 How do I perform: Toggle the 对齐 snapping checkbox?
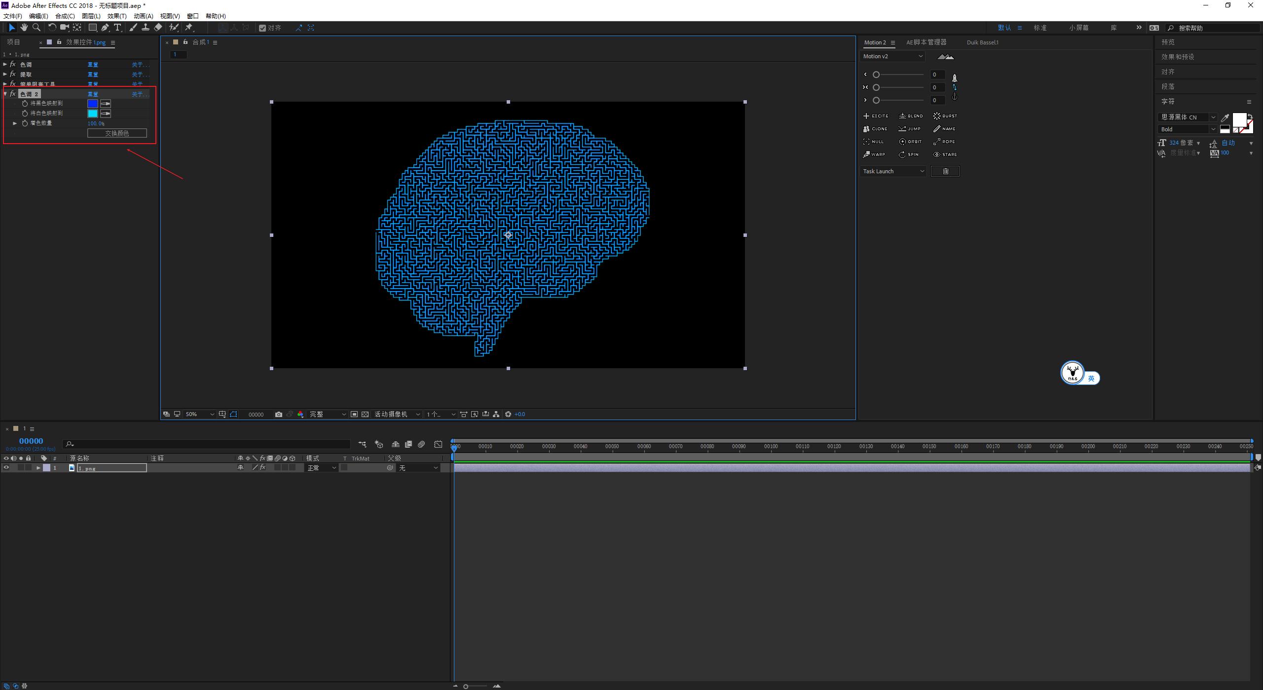[x=262, y=28]
